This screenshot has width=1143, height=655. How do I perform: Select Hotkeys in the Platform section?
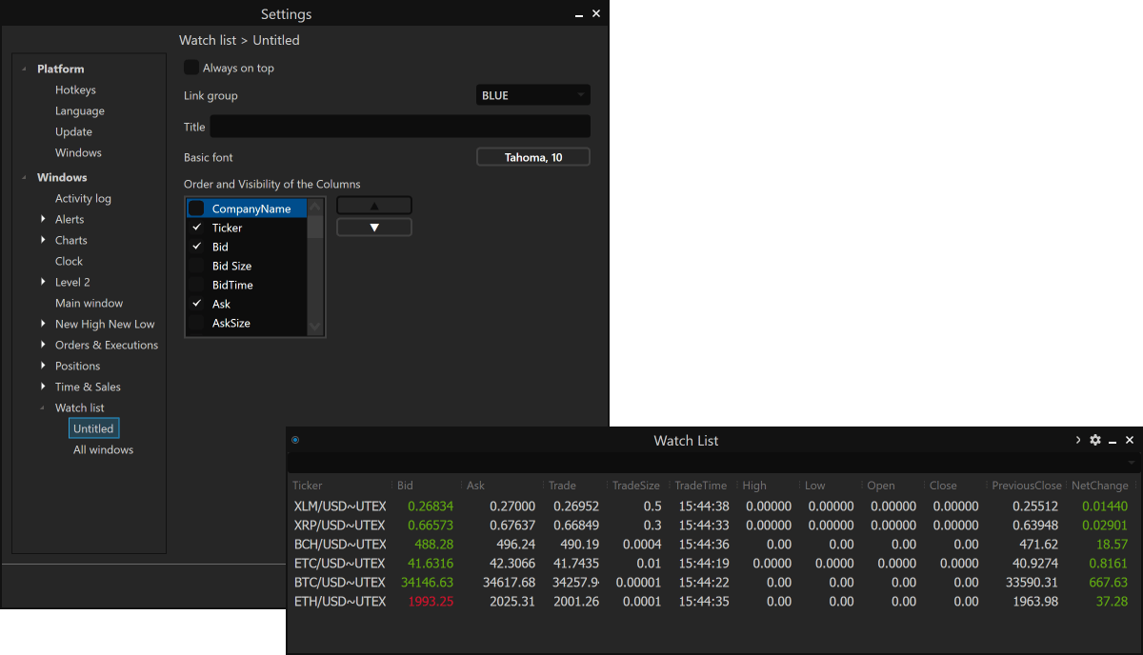click(75, 89)
